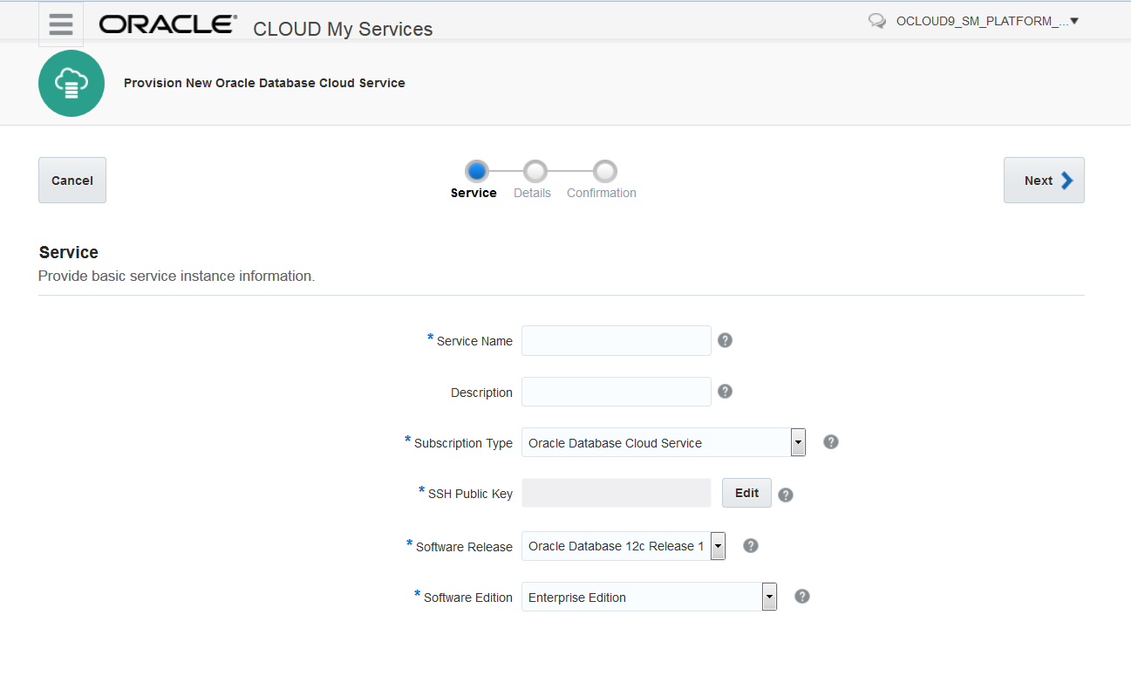Open the hamburger navigation menu
This screenshot has height=683, width=1131.
tap(61, 24)
